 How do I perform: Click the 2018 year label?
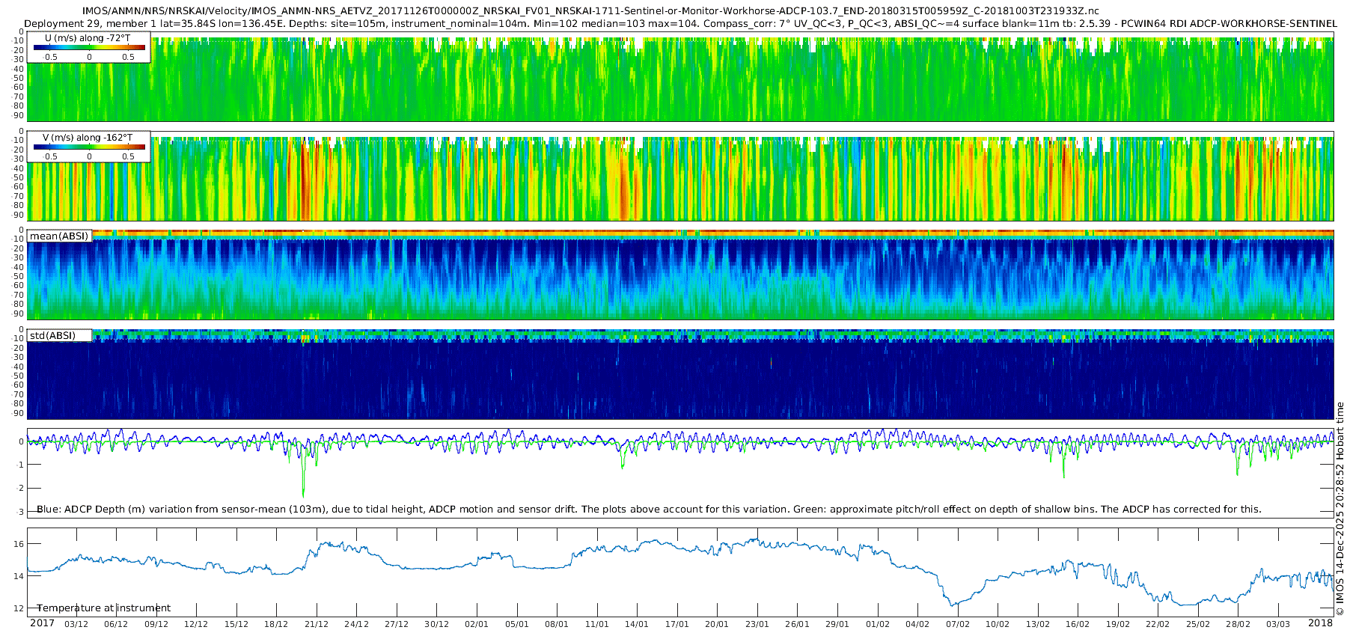tap(1320, 623)
